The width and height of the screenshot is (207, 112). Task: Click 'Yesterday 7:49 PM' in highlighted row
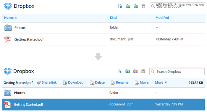[169, 104]
